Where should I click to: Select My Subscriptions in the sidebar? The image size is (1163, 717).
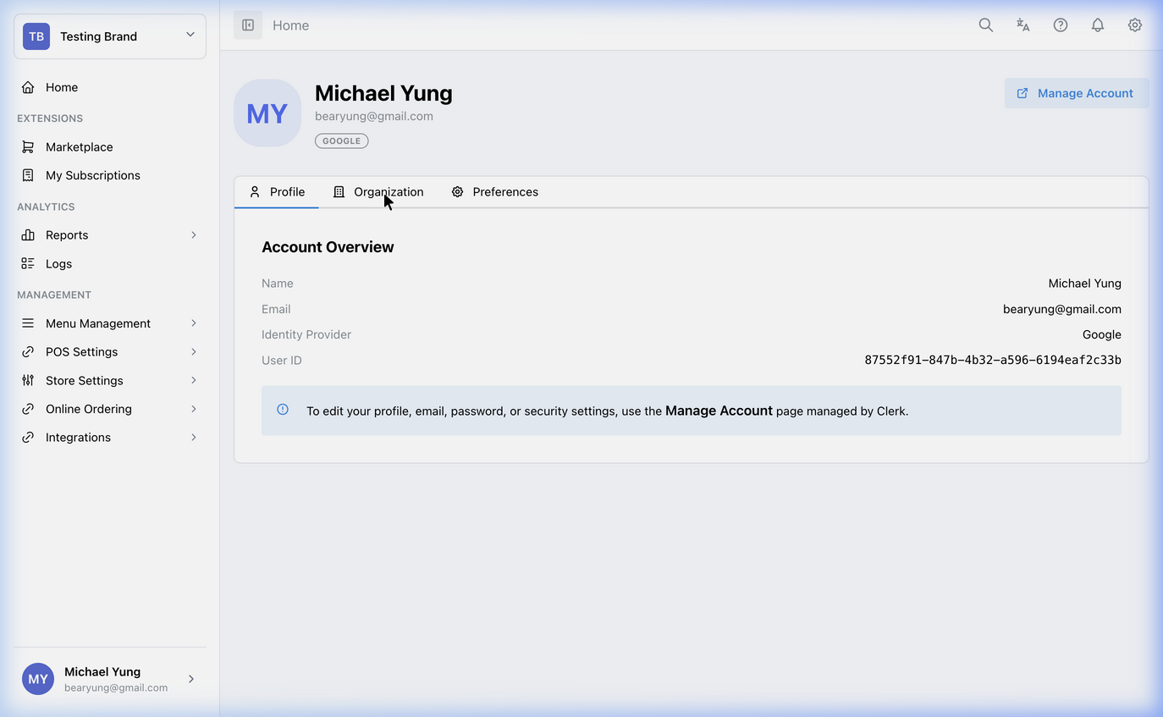92,175
